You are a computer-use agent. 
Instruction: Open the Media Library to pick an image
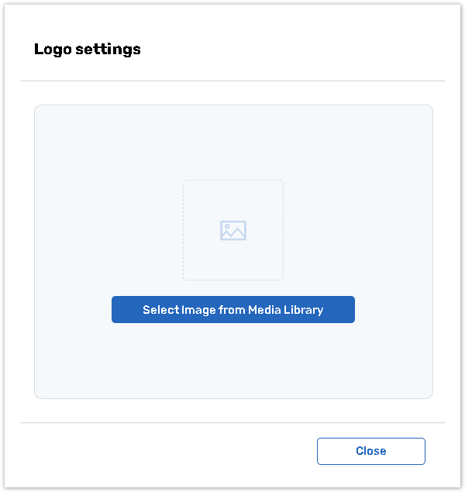233,309
